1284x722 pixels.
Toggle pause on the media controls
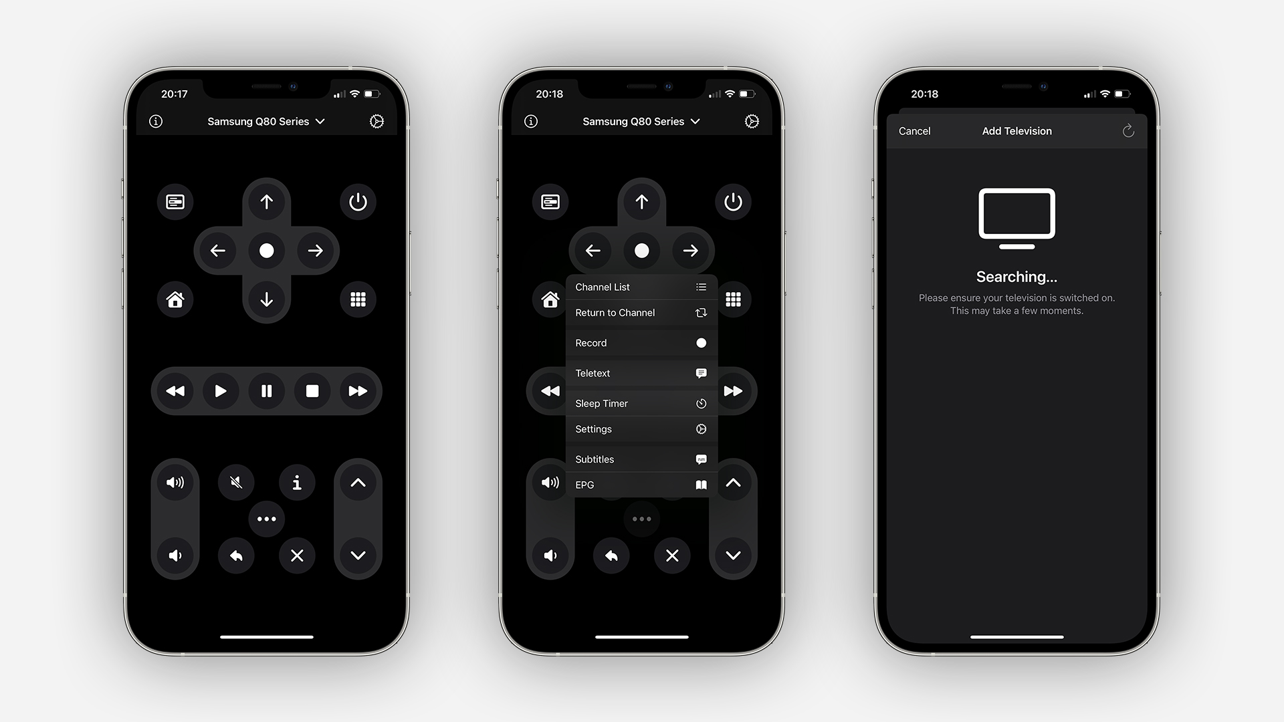tap(266, 390)
